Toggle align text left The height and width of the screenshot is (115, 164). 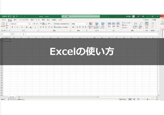(x=41, y=27)
